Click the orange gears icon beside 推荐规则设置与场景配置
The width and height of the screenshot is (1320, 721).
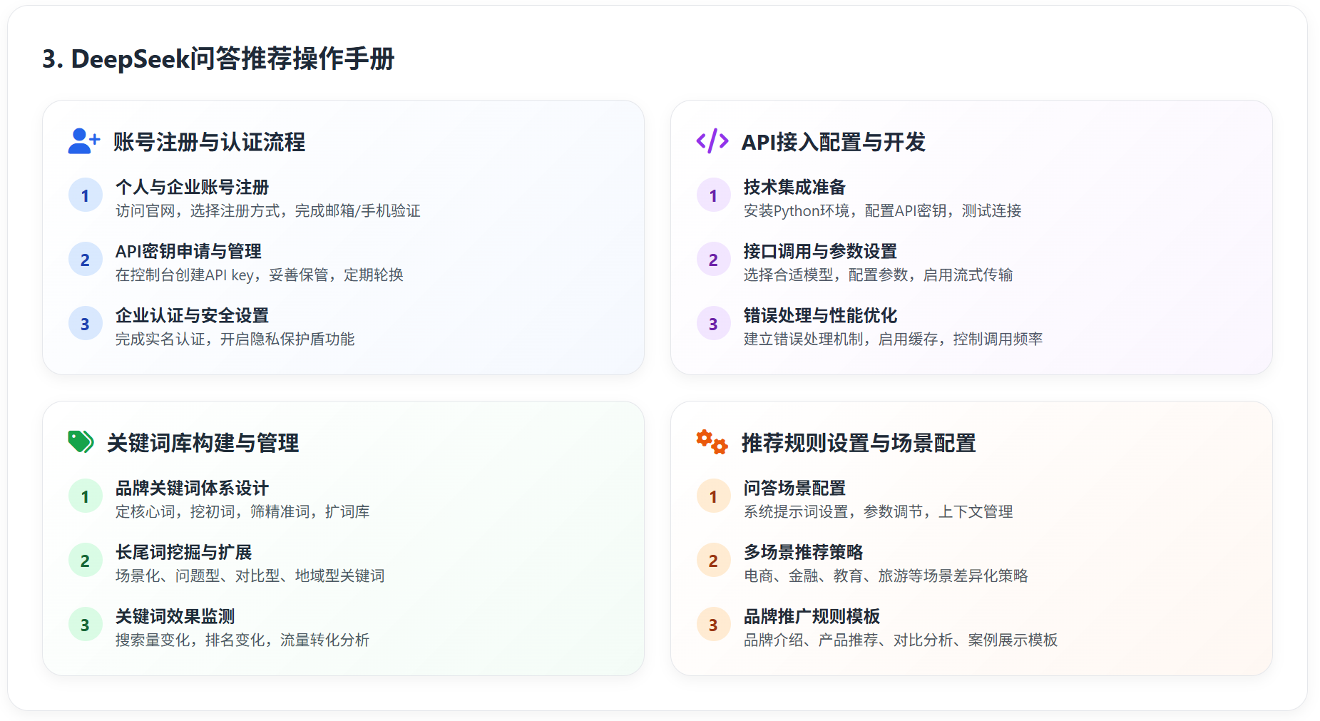(x=712, y=442)
